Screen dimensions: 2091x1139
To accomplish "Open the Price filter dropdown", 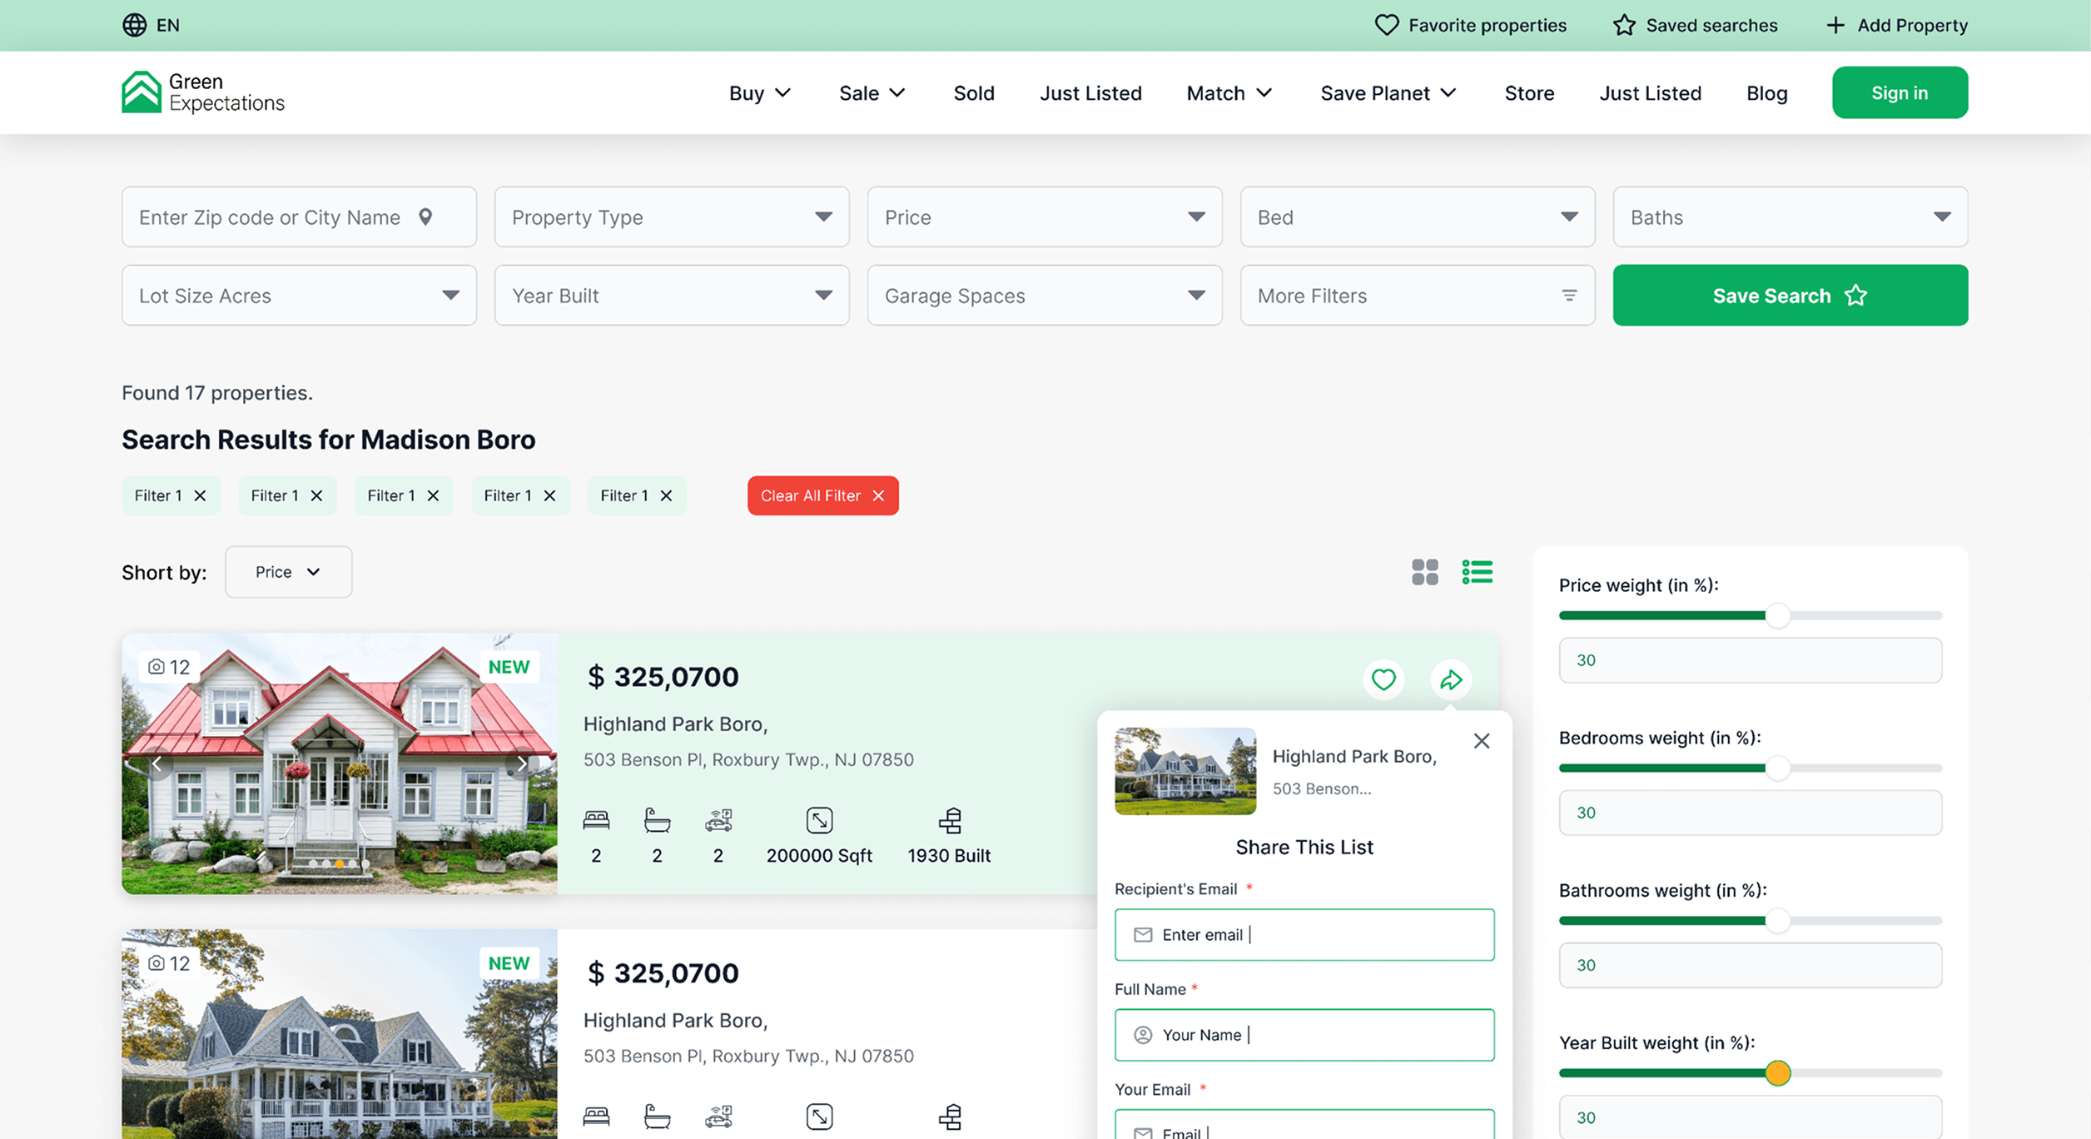I will (x=1045, y=217).
